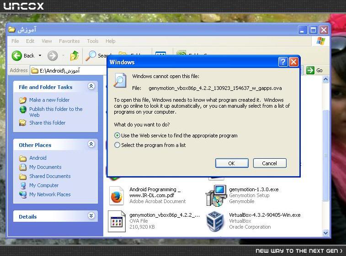Click the Make a new folder link
Screen dimensions: 346x256
coord(49,100)
